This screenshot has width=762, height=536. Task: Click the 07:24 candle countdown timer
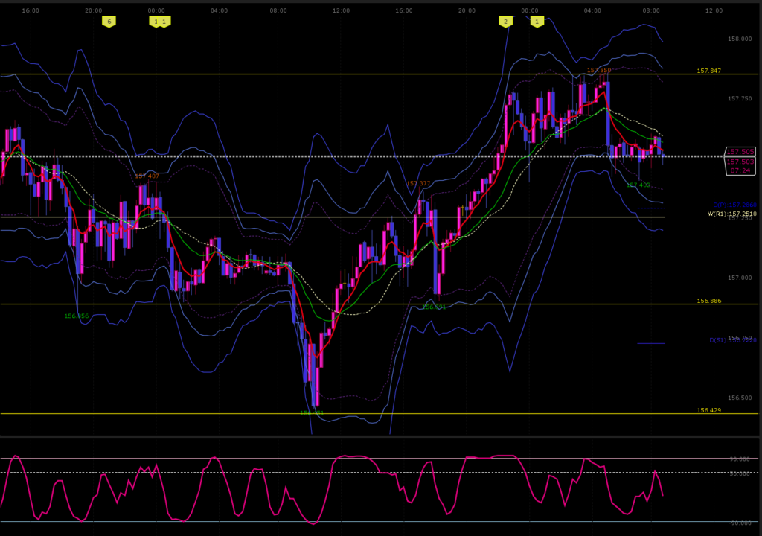click(x=740, y=170)
